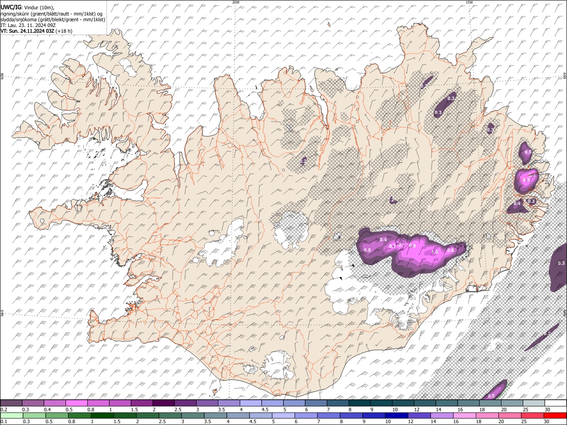Select the pale lavender 4 snow legend swatch
This screenshot has height=425, width=567.
(250, 403)
